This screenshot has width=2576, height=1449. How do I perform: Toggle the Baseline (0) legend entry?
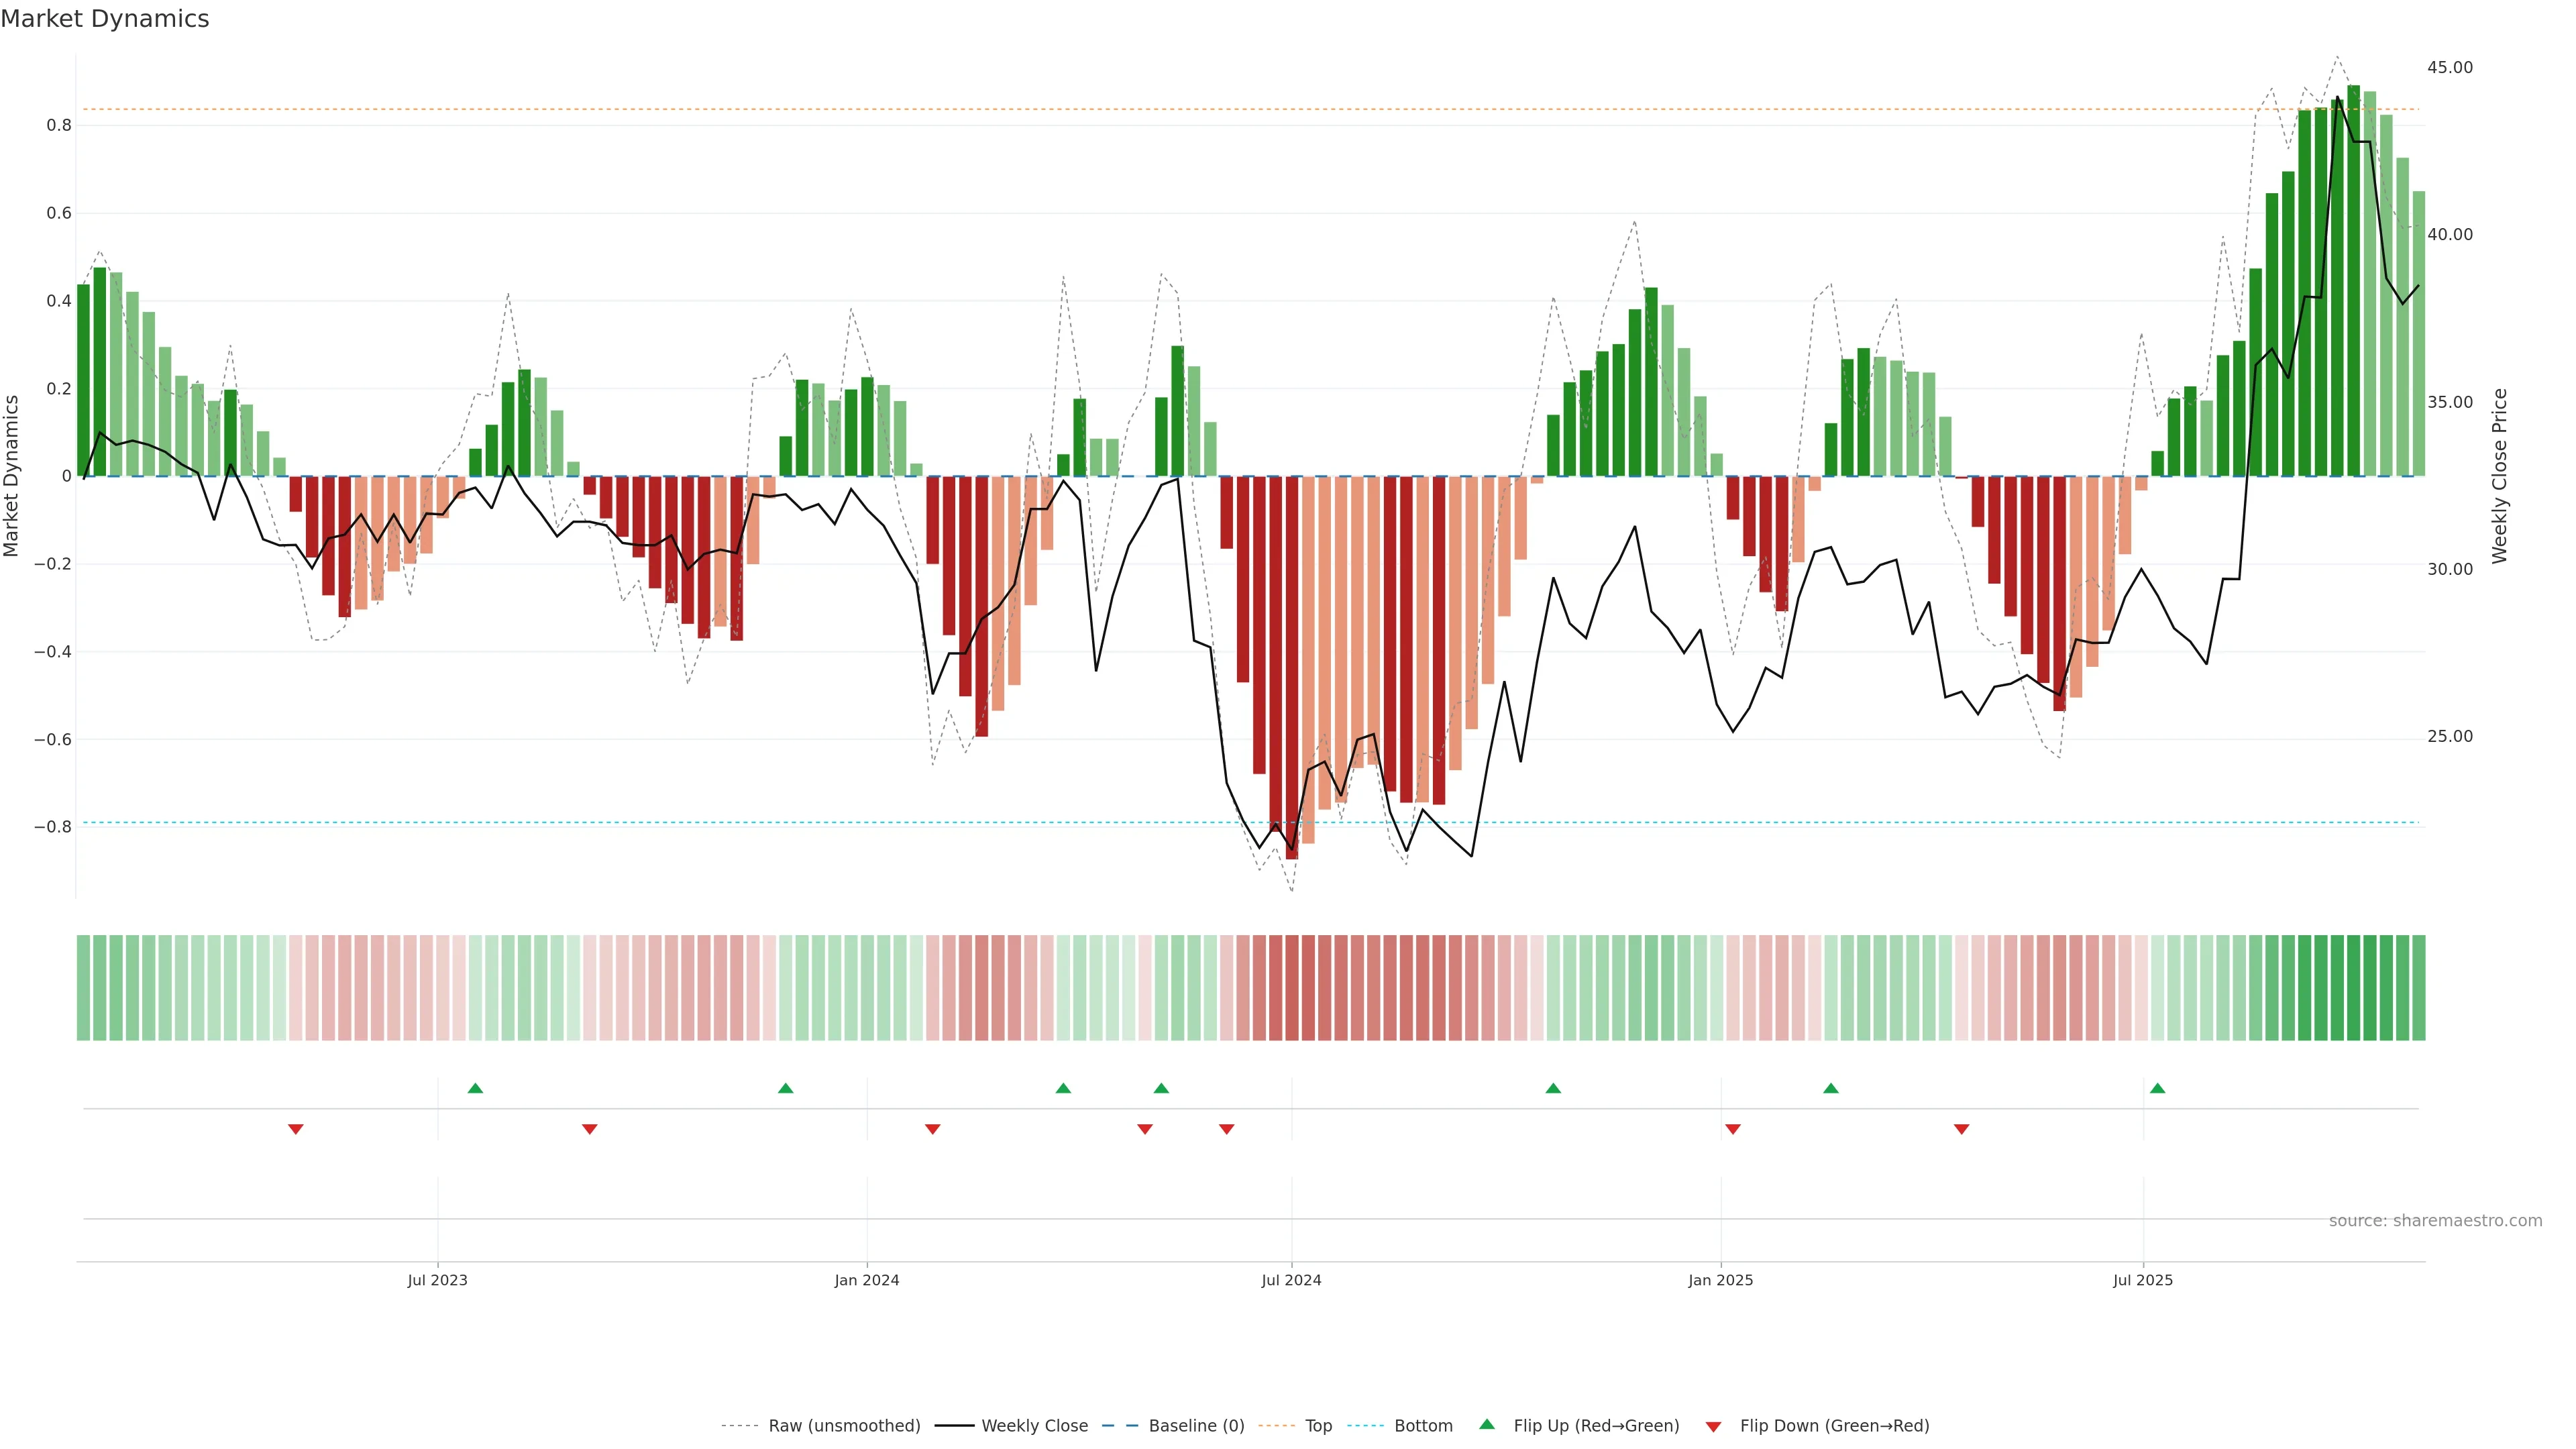click(x=1196, y=1426)
